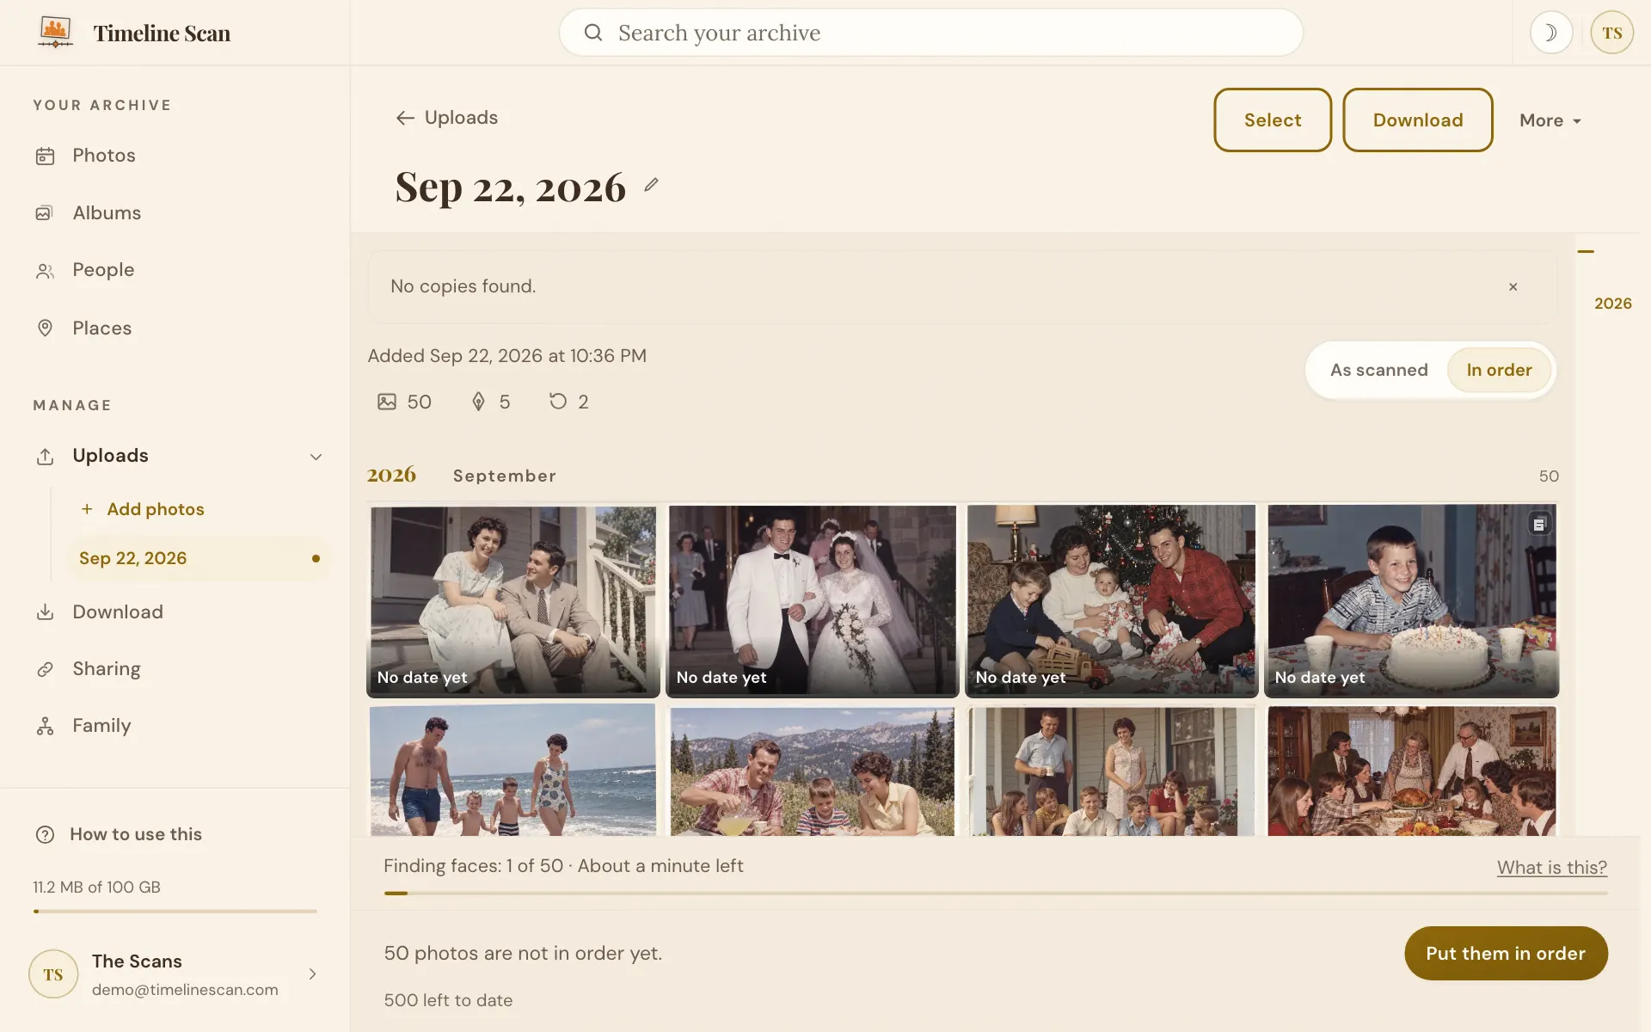Click the September month label
Image resolution: width=1651 pixels, height=1032 pixels.
pyautogui.click(x=505, y=476)
